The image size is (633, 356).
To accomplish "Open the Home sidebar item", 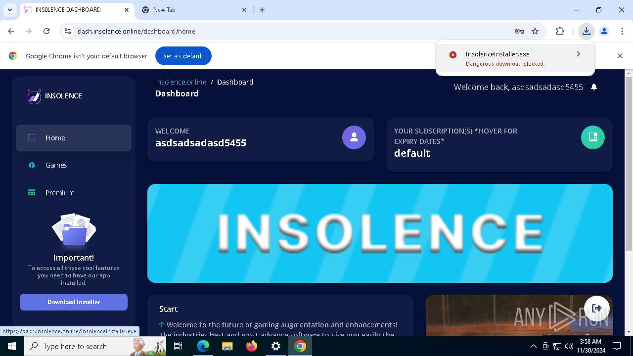I will click(74, 138).
